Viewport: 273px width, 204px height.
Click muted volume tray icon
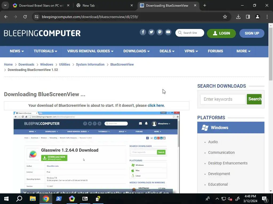point(230,199)
